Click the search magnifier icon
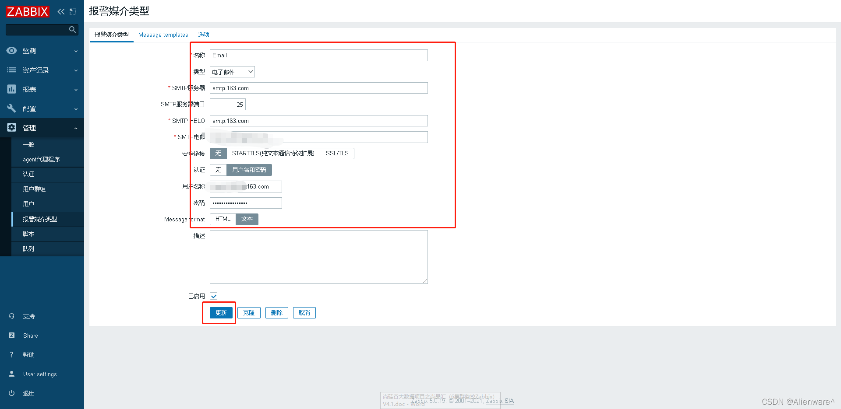The image size is (841, 409). pyautogui.click(x=72, y=29)
